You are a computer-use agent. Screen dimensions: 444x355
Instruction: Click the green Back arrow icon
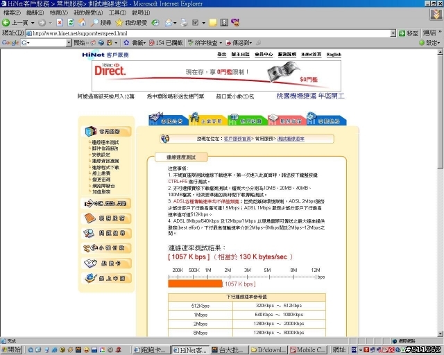point(6,22)
